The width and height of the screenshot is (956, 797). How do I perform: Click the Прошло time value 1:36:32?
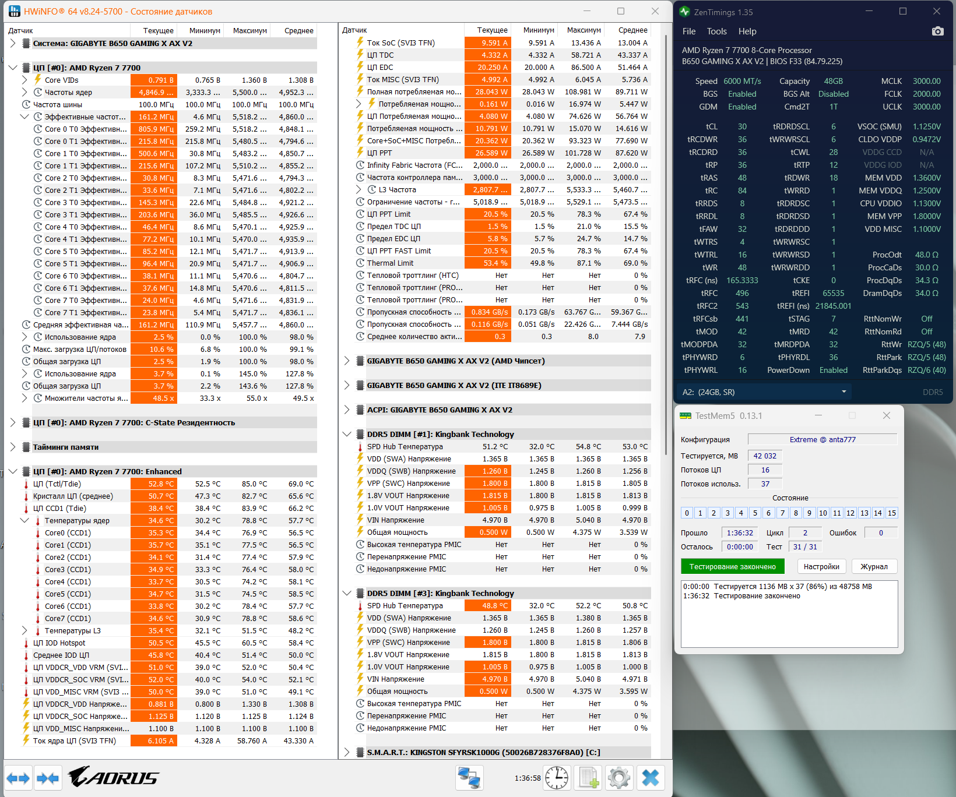coord(740,532)
